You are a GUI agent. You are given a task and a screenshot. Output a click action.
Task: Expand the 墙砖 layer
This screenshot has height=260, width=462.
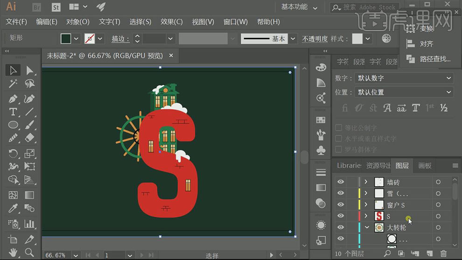tap(366, 182)
